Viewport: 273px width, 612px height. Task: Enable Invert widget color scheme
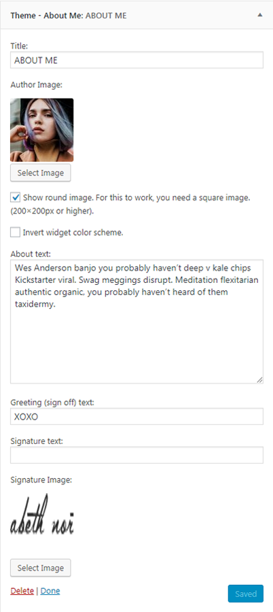pos(16,233)
